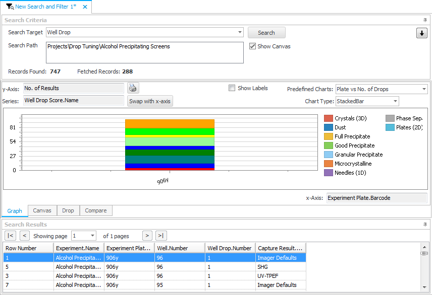
Task: Select the row with UV-TPEF capture result
Action: [154, 276]
